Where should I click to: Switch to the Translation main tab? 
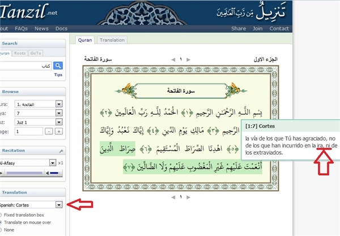tap(112, 40)
